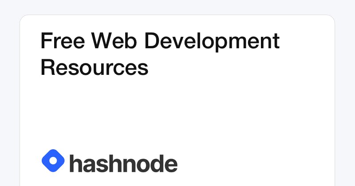
Task: Click the first line of the card title
Action: (160, 42)
